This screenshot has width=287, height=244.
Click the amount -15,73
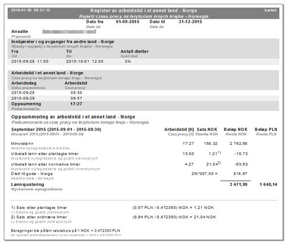tap(241, 154)
